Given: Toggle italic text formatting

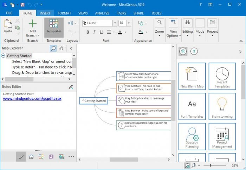Looking at the screenshot, I should (x=95, y=32).
